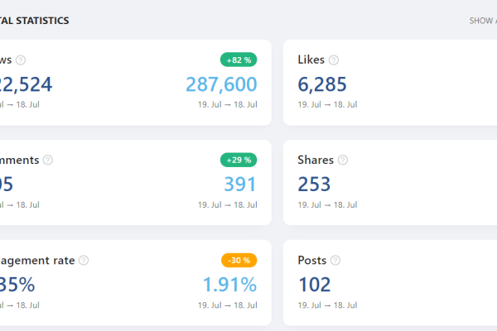This screenshot has height=331, width=497.
Task: Click the Engagement rate help icon
Action: point(84,260)
